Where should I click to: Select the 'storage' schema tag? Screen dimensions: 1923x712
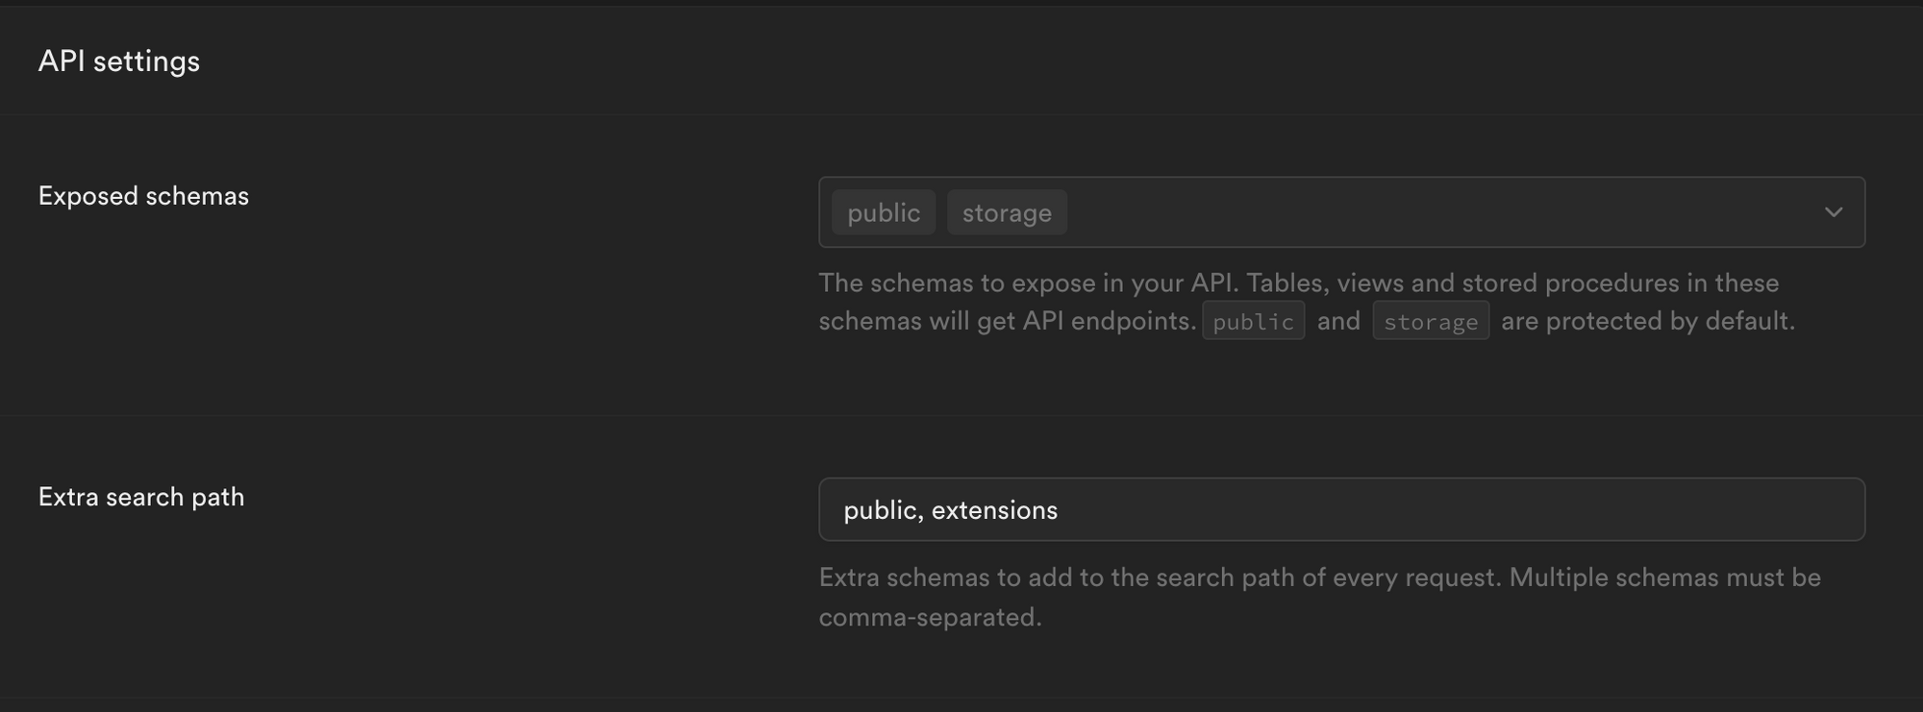tap(1007, 212)
